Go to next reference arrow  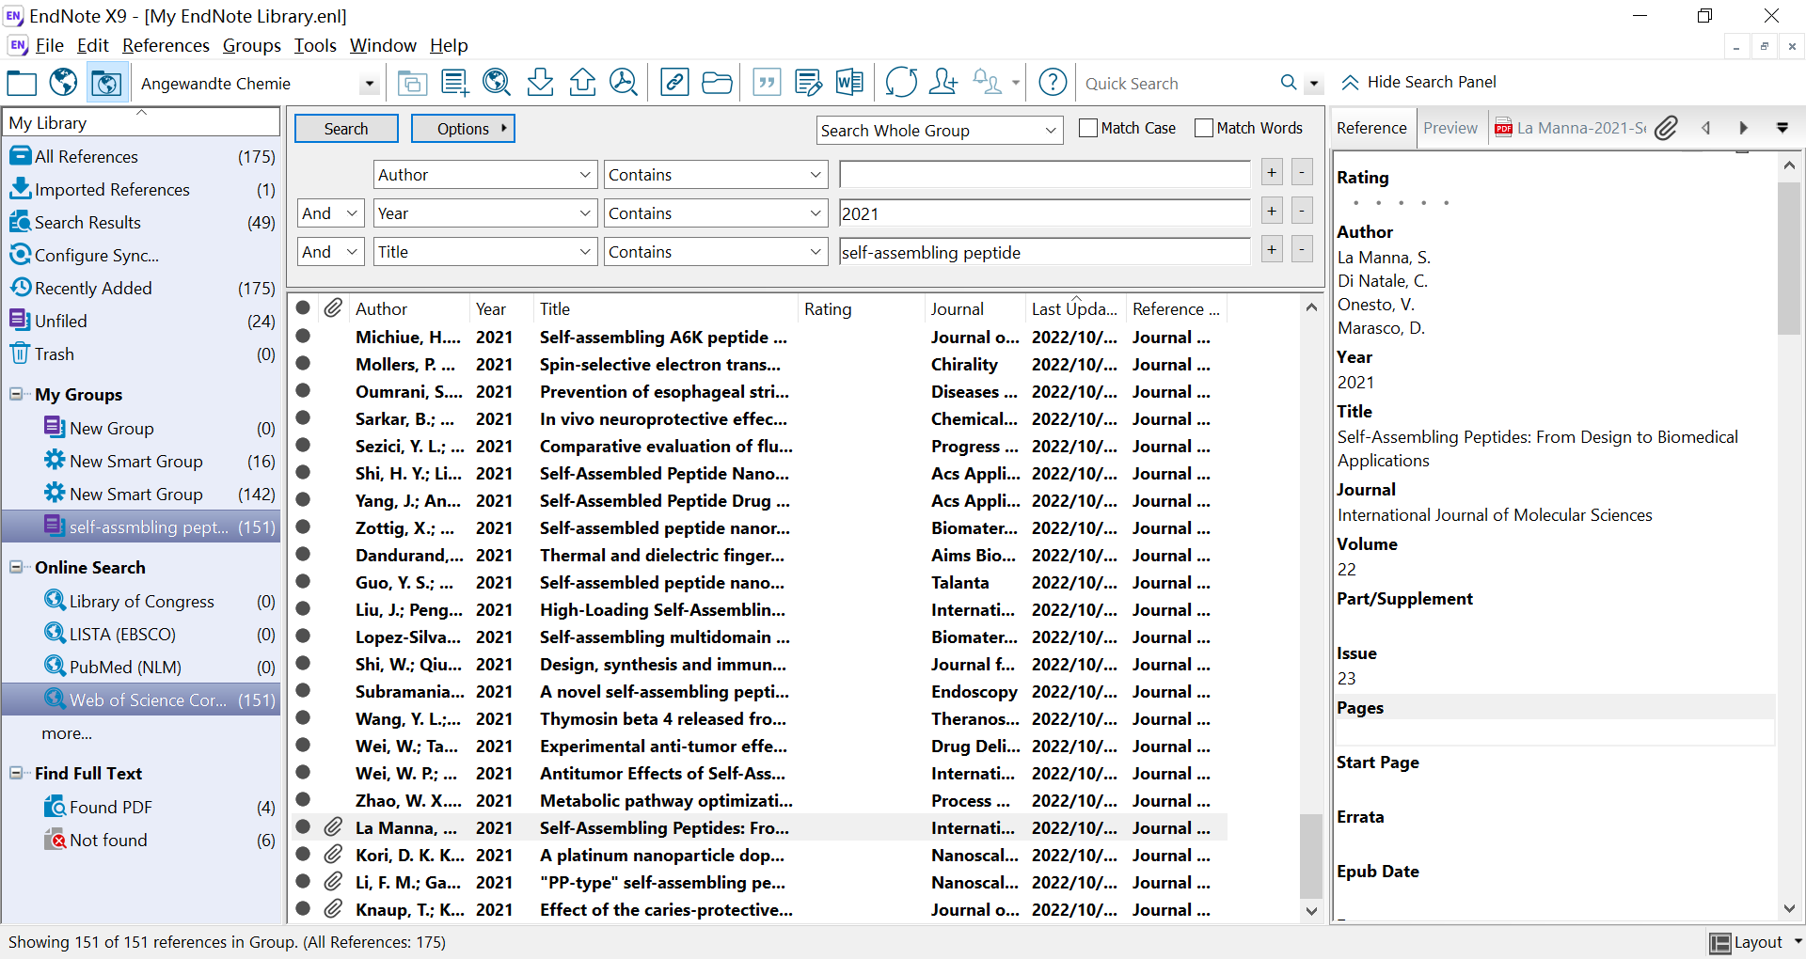tap(1743, 128)
